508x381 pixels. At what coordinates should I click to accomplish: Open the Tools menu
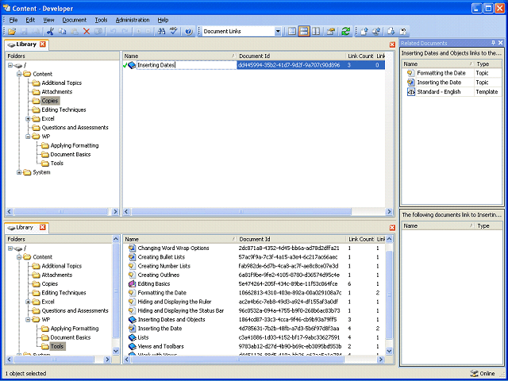coord(101,20)
